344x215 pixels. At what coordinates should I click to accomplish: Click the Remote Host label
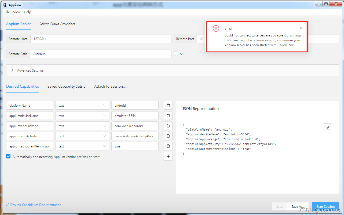18,39
